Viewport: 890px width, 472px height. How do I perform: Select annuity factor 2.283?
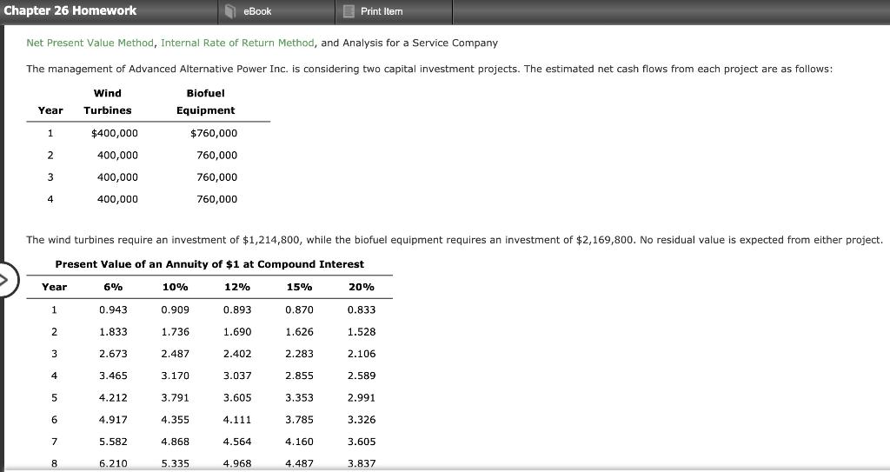[299, 354]
